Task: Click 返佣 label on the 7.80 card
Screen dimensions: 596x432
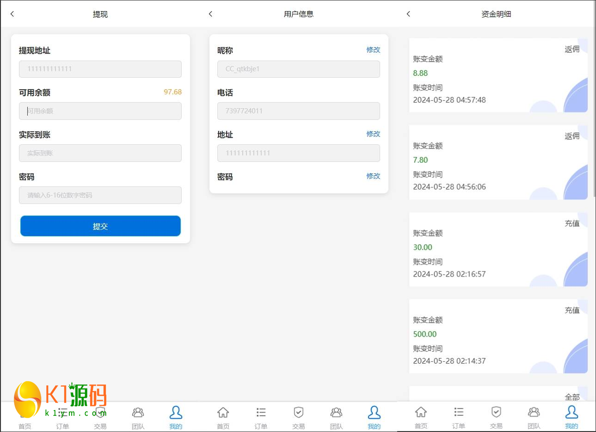Action: 572,136
